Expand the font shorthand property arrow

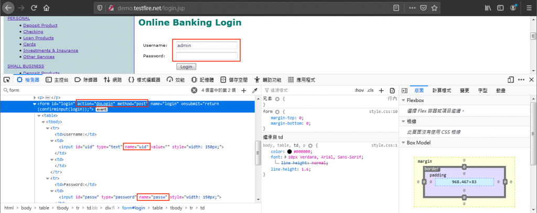click(x=286, y=158)
